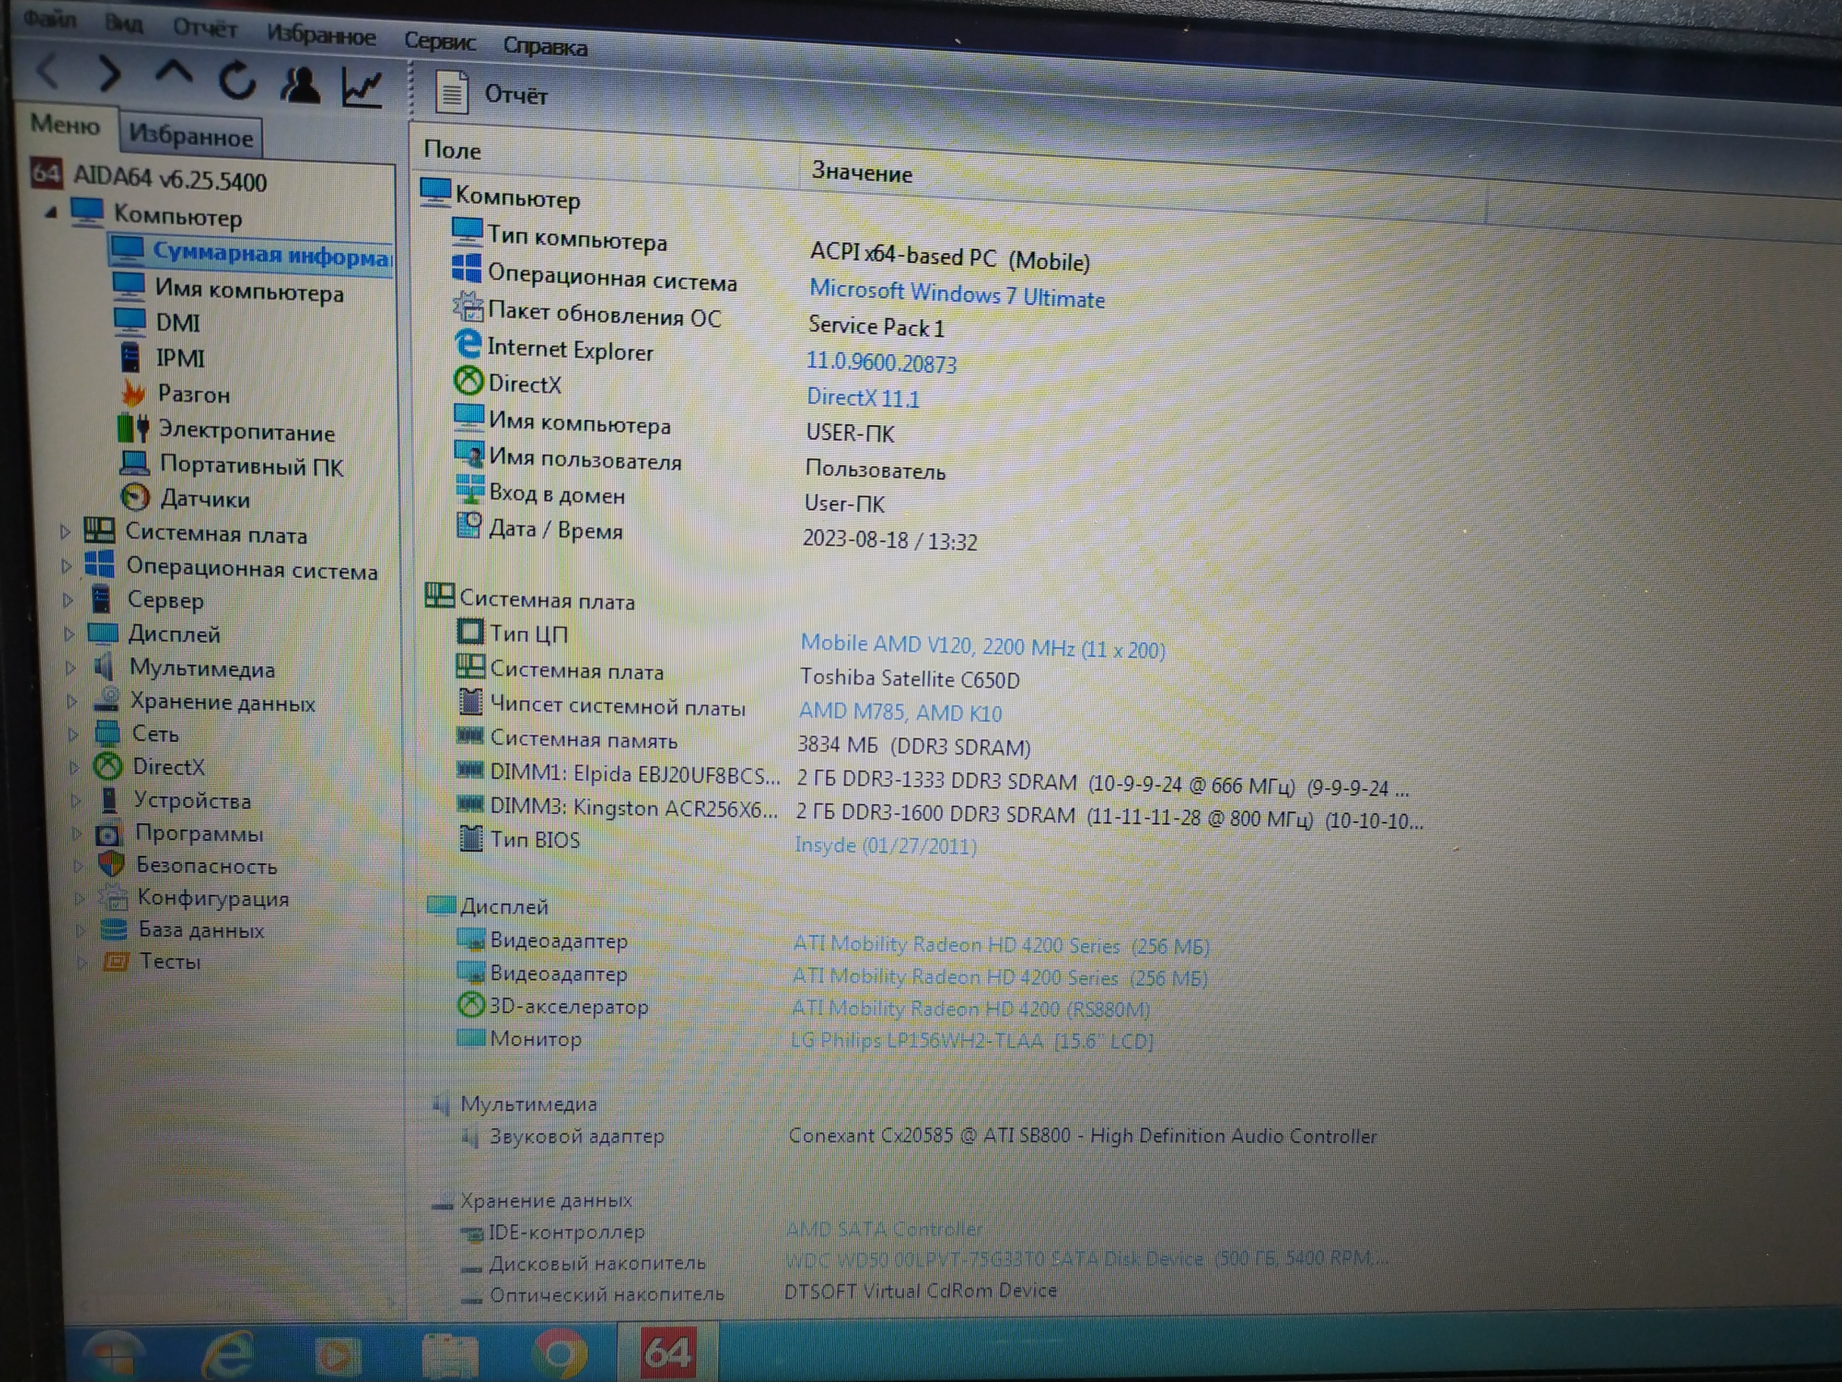Click the Разгон flame icon
Viewport: 1842px width, 1382px height.
click(131, 392)
